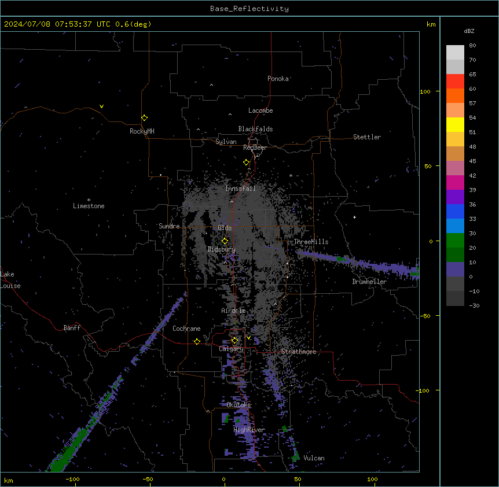Click the yellow 54 dBZ legend swatch
The width and height of the screenshot is (499, 487).
coord(455,124)
